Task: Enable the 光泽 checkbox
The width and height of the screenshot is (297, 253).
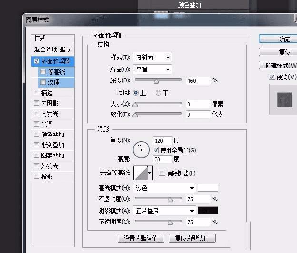Action: click(36, 124)
